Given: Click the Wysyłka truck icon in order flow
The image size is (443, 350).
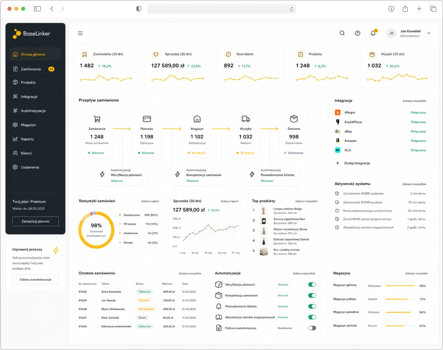Looking at the screenshot, I should coord(246,119).
